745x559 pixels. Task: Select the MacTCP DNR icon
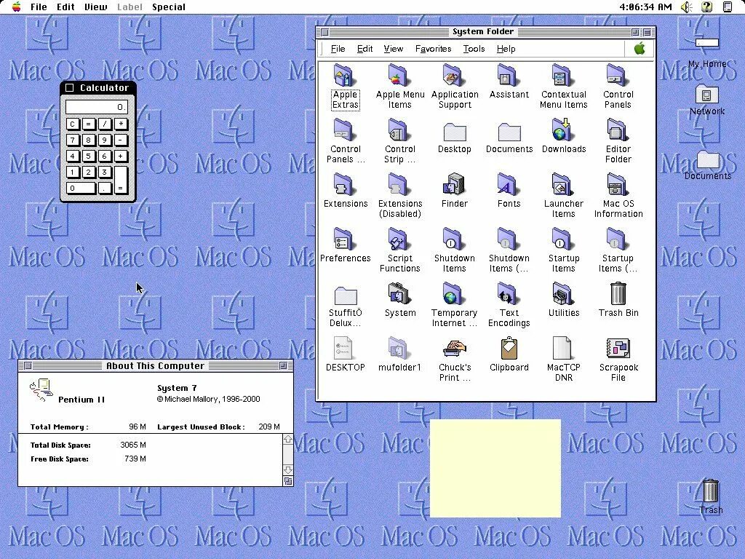click(563, 349)
